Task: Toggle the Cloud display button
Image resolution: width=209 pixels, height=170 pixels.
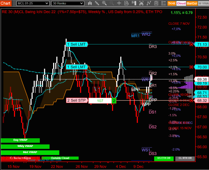Action: coord(181,3)
